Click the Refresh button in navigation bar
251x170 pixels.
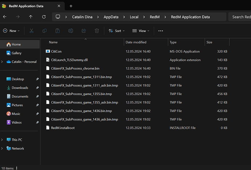(x=44, y=17)
